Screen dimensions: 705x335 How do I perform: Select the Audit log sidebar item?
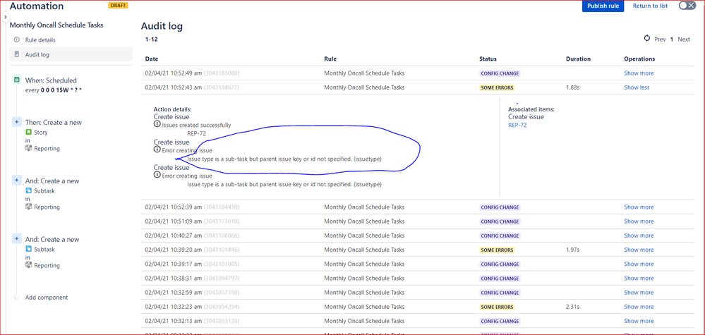[71, 54]
